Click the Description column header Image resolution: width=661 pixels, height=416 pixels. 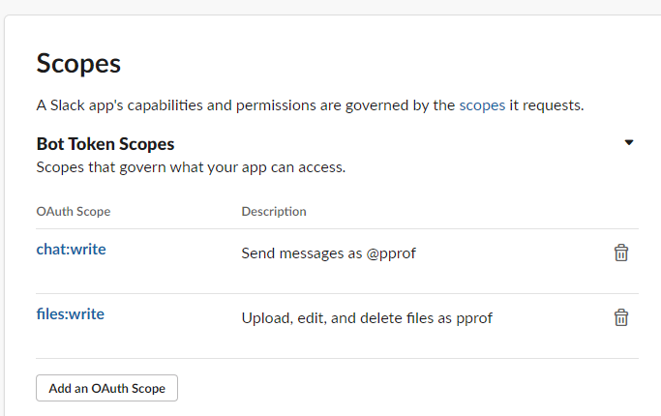(274, 211)
